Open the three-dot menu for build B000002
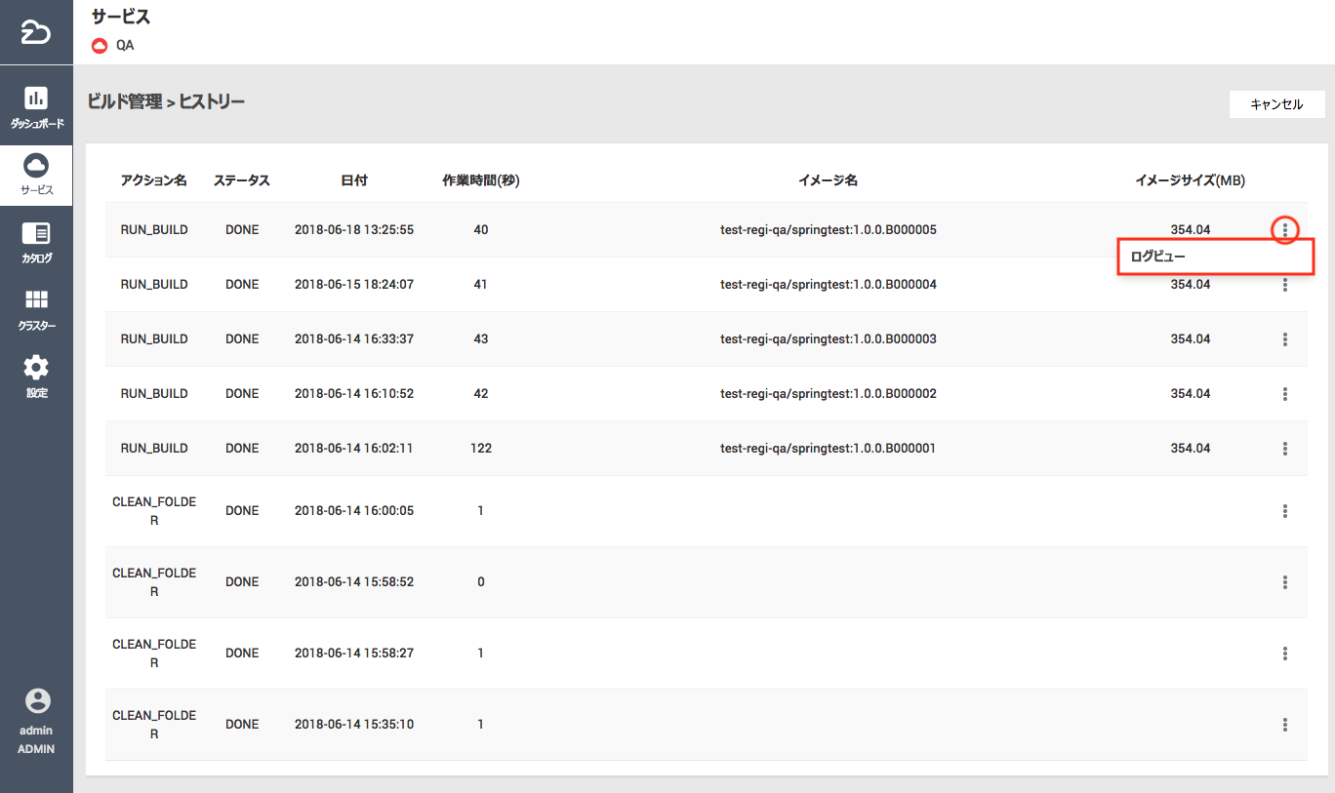 point(1285,394)
